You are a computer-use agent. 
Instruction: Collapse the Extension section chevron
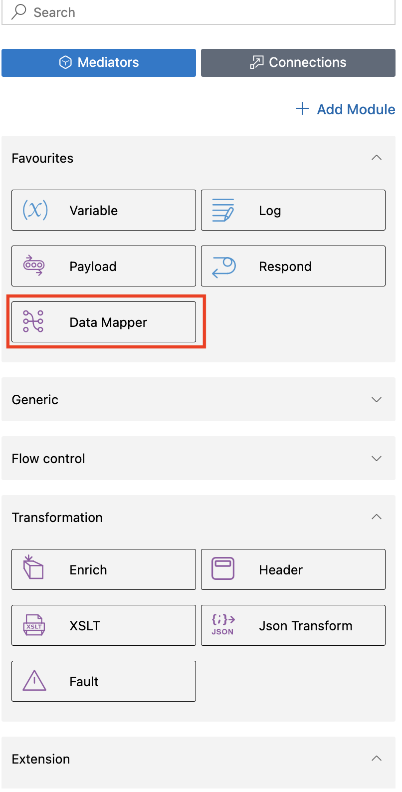(x=377, y=759)
